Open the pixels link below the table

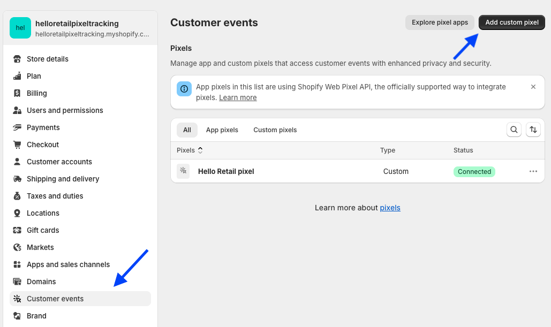point(390,208)
